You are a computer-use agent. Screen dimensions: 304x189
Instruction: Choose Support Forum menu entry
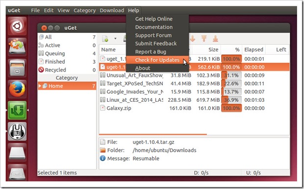(x=157, y=35)
